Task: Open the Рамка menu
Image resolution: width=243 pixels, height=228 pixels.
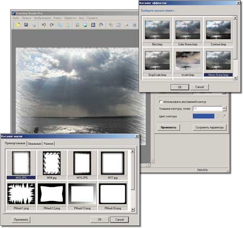Action: pos(57,18)
